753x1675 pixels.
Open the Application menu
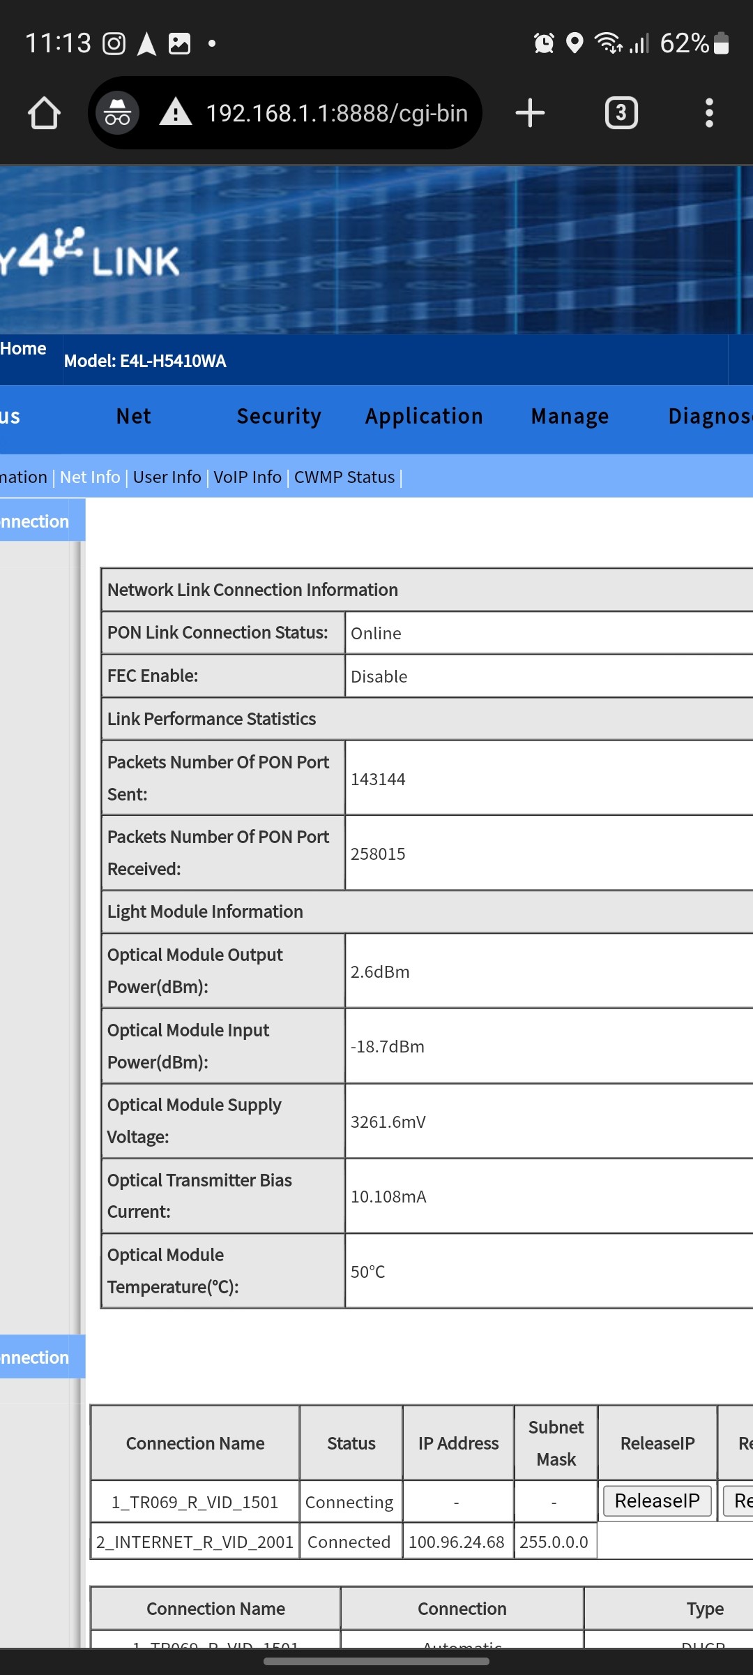[x=424, y=417]
